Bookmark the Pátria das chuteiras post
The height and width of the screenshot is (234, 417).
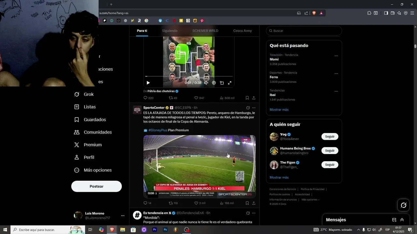click(247, 98)
